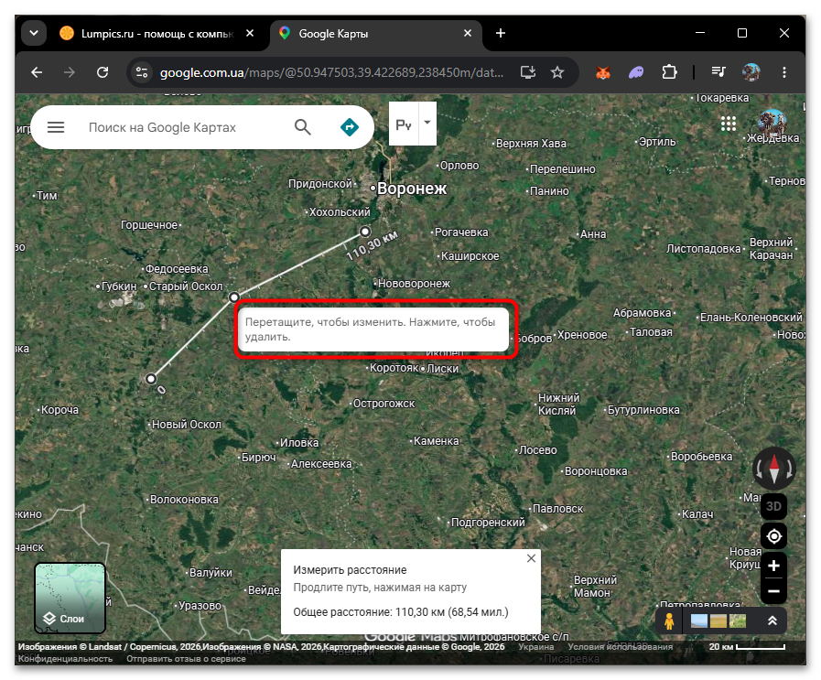This screenshot has height=680, width=821.
Task: Open the purple ghost extension
Action: coord(636,72)
